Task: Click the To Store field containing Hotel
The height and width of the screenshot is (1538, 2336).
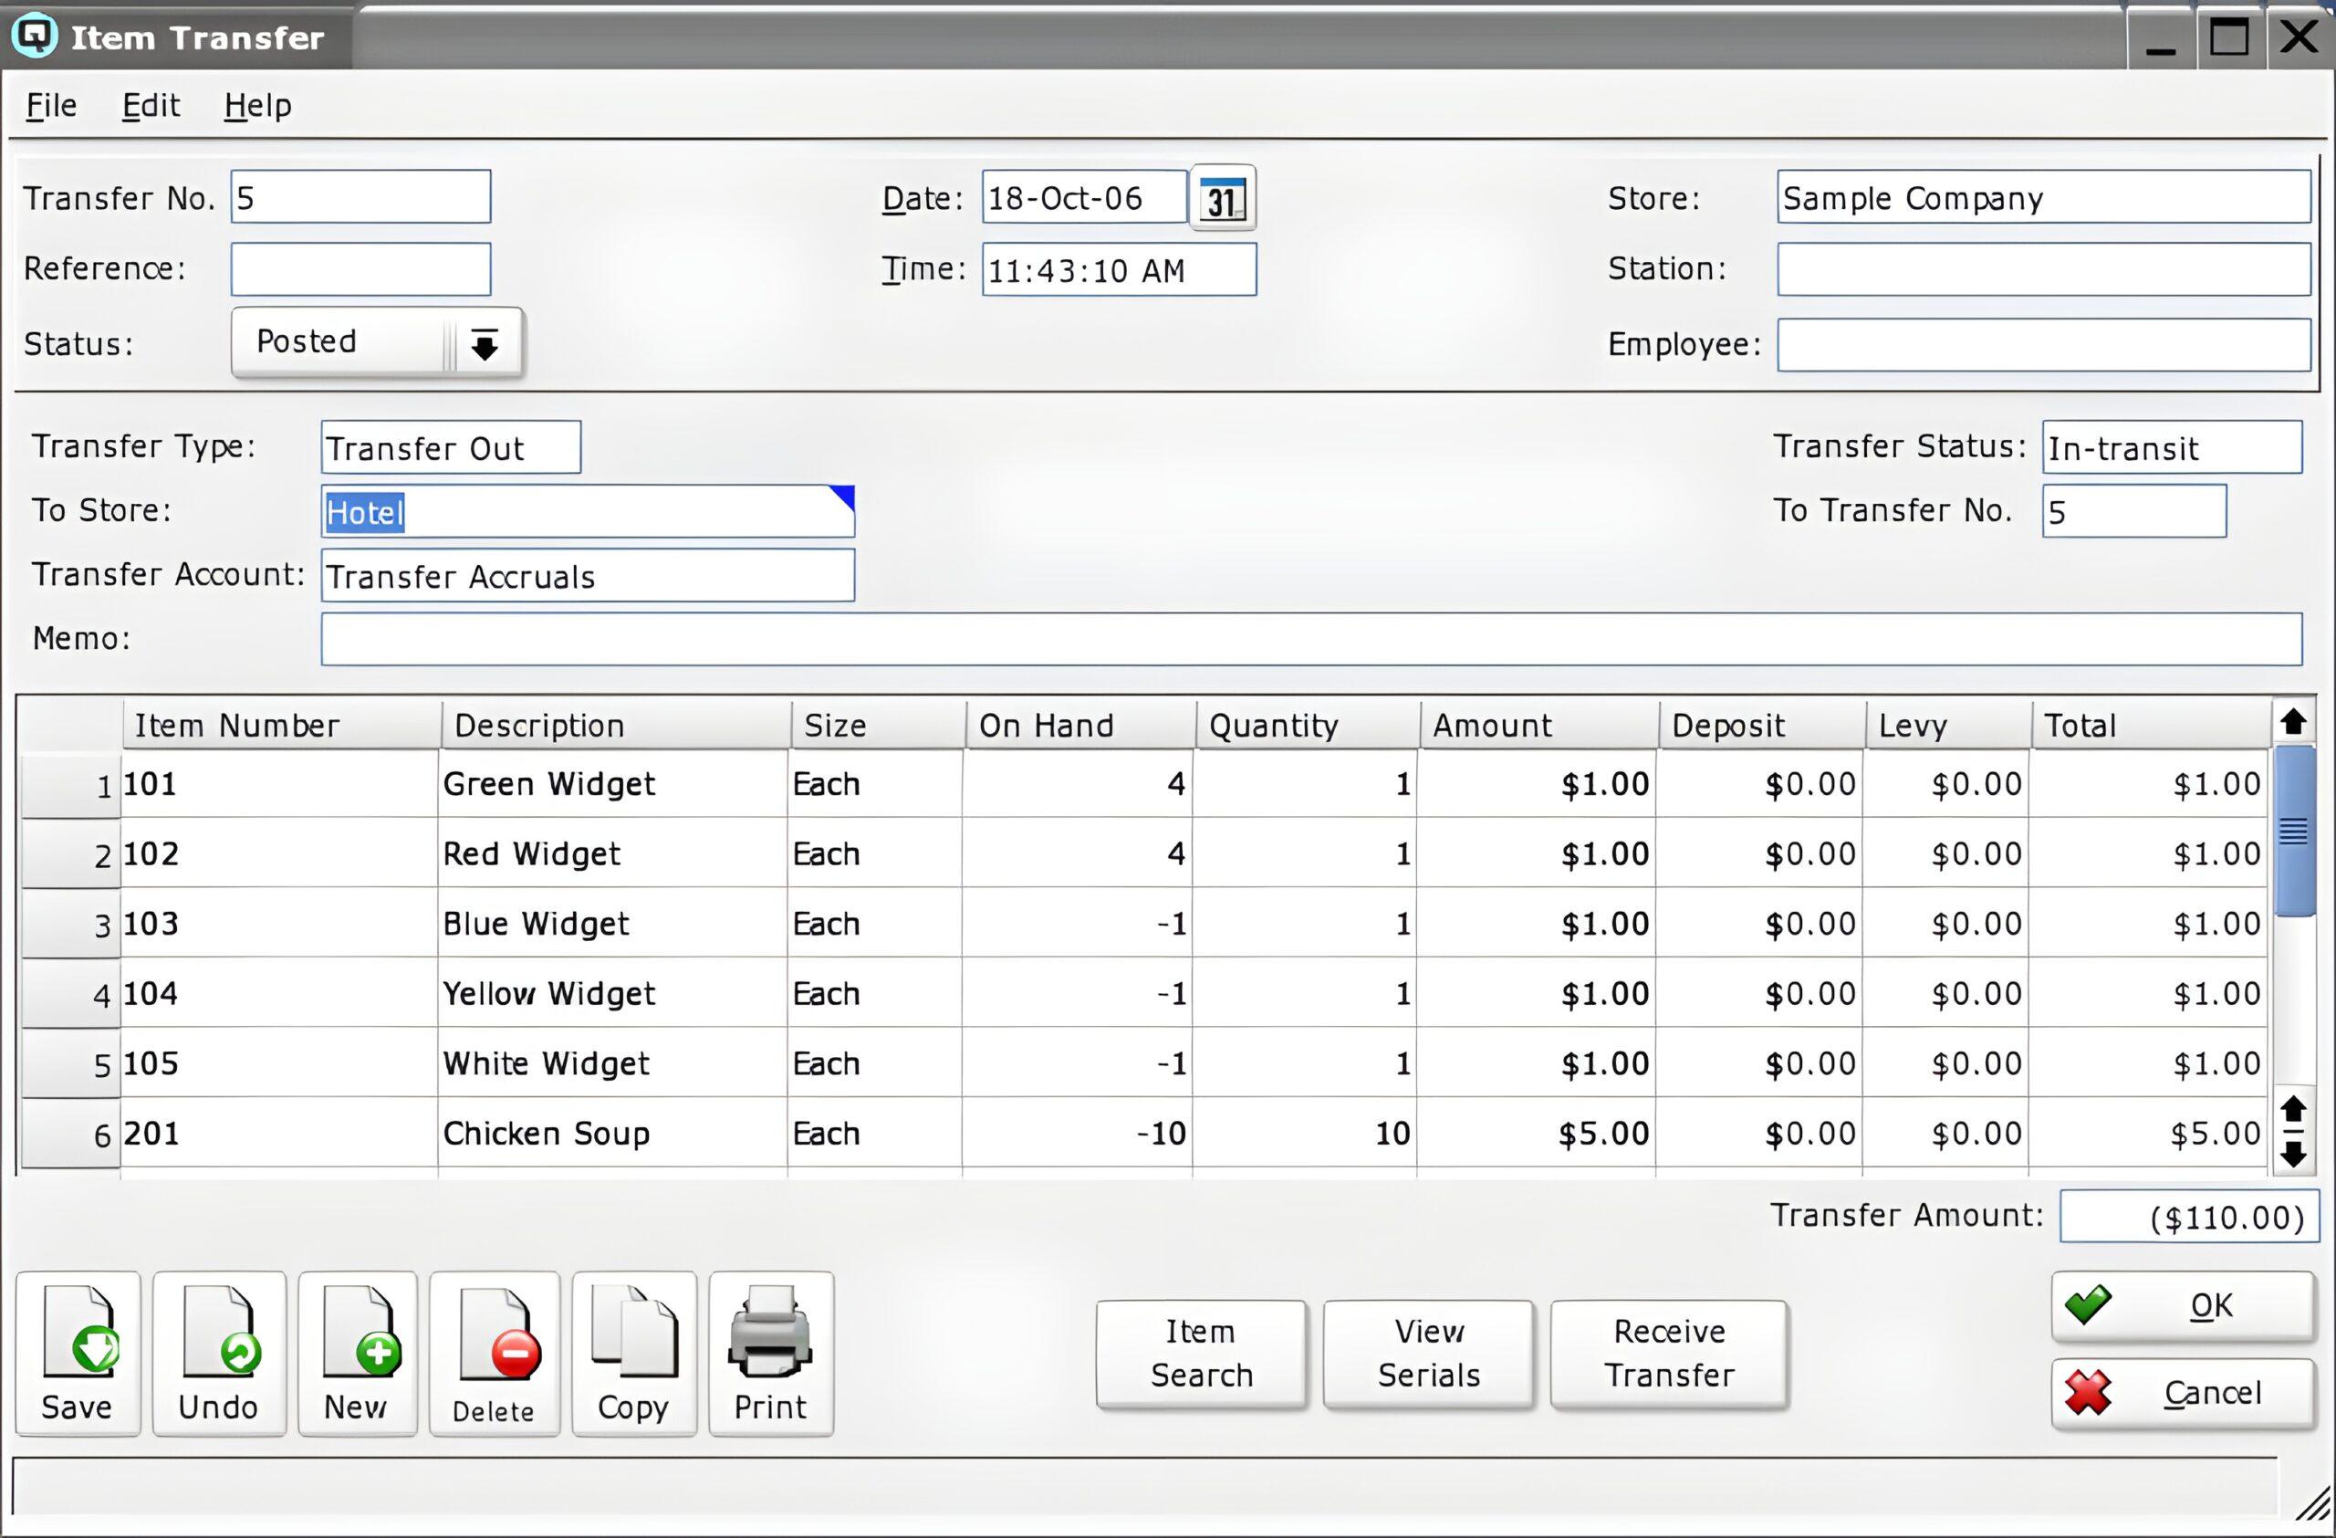Action: pos(588,511)
